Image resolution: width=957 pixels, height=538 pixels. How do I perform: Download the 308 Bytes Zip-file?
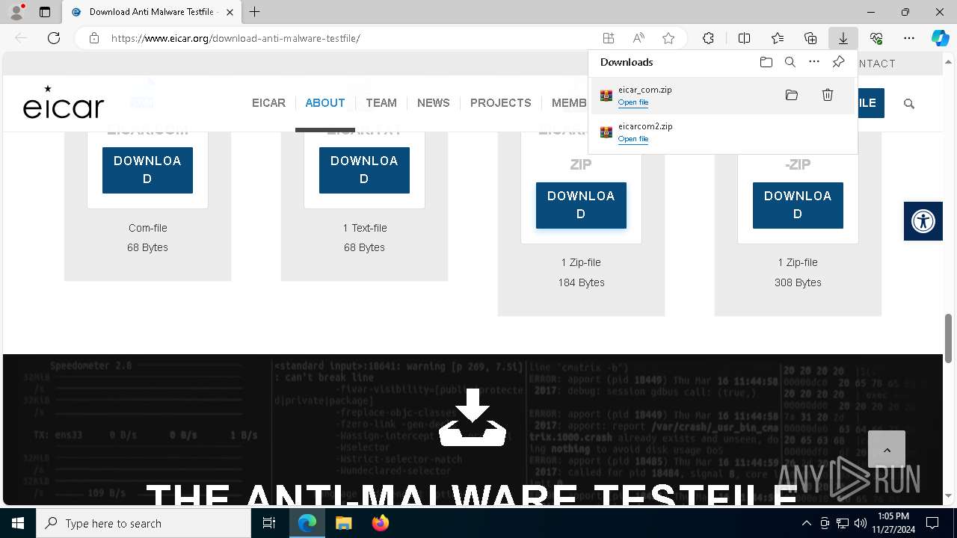point(798,205)
